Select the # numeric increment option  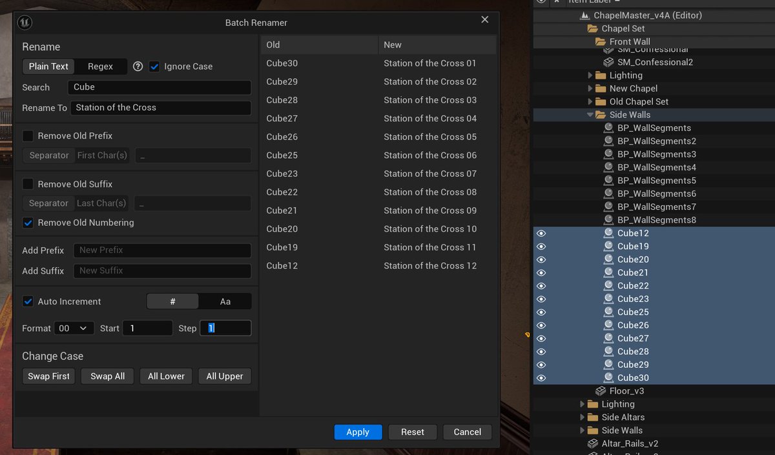(x=172, y=301)
